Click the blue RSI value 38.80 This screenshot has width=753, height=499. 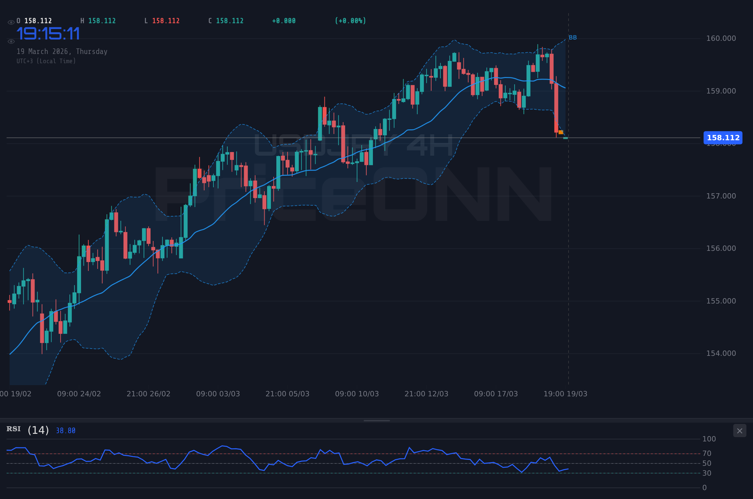[65, 430]
